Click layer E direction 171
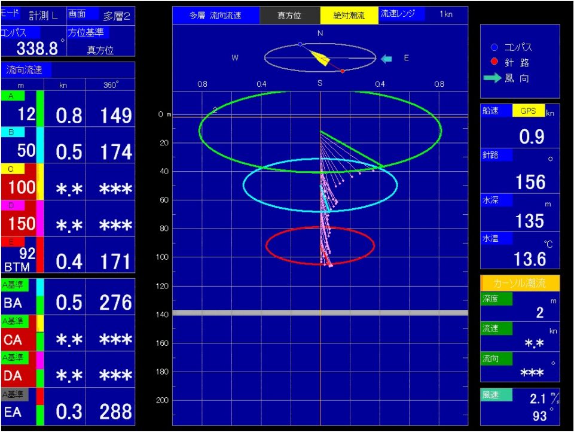Image resolution: width=574 pixels, height=432 pixels. 115,261
